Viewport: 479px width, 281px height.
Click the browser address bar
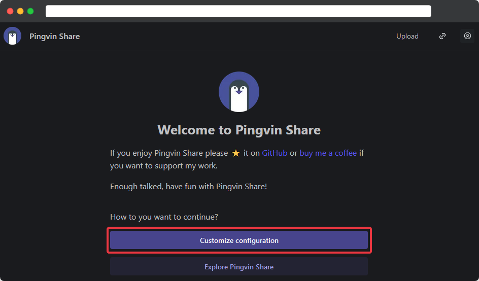point(238,11)
